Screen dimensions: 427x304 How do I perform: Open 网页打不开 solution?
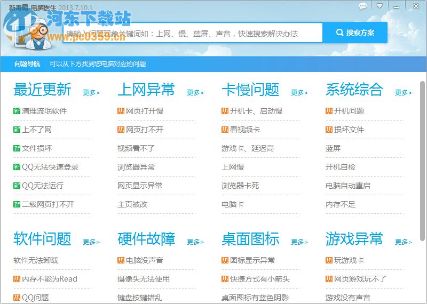coord(145,130)
